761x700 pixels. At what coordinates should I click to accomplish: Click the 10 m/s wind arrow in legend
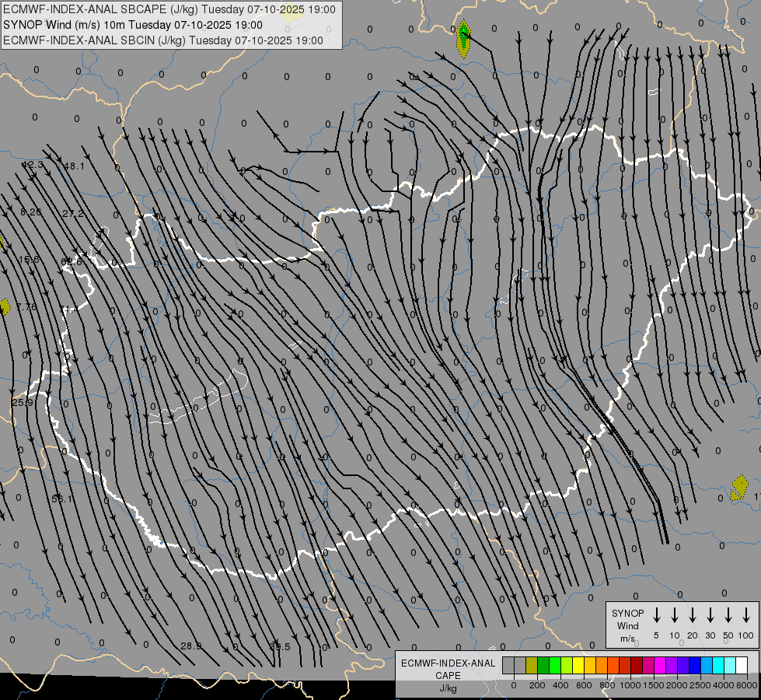(x=675, y=615)
